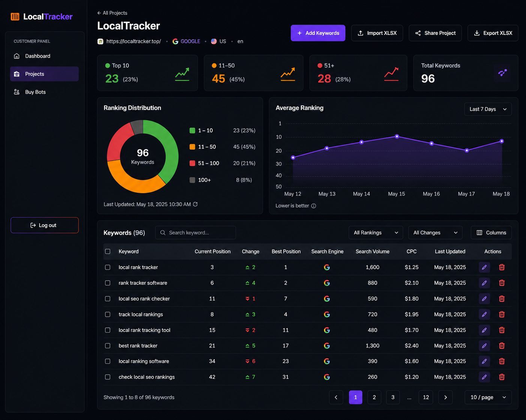Go back to All Projects
The image size is (526, 420).
[112, 13]
